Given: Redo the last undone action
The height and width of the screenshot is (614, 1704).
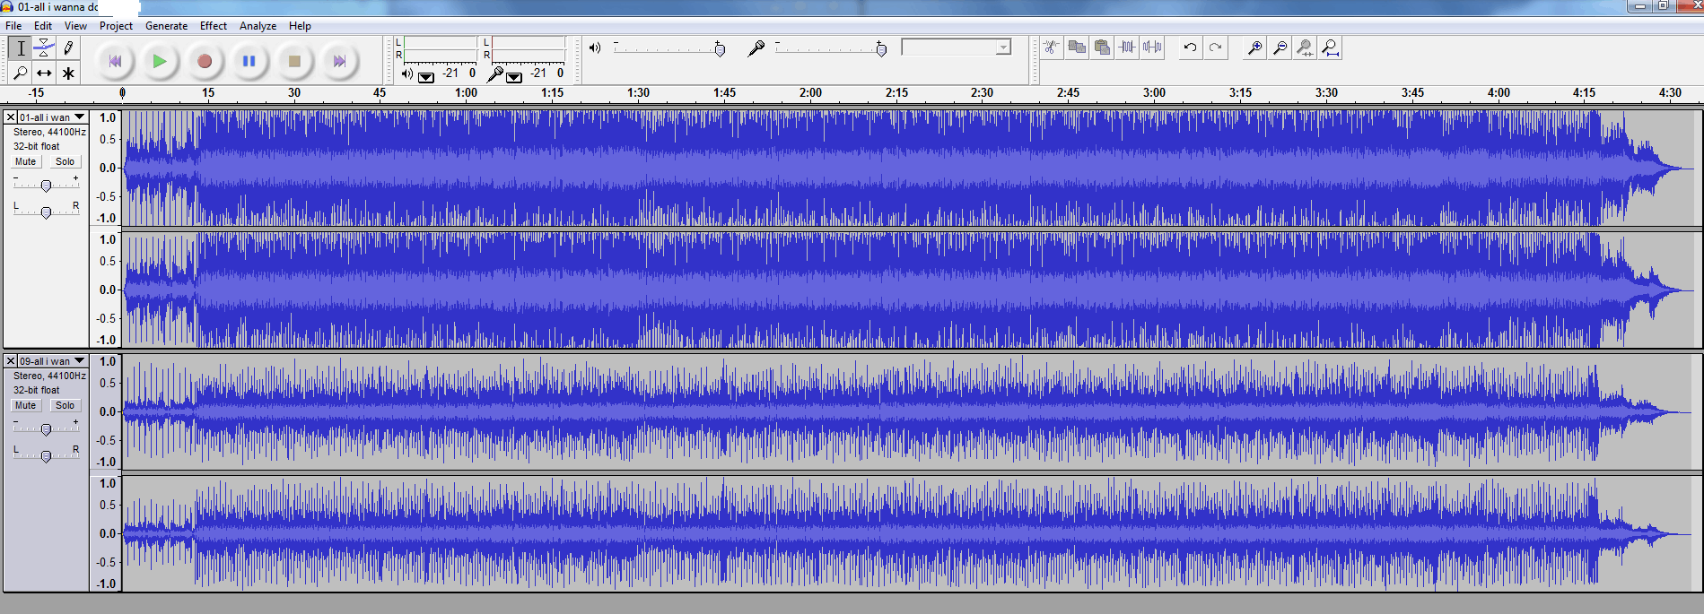Looking at the screenshot, I should (1216, 48).
